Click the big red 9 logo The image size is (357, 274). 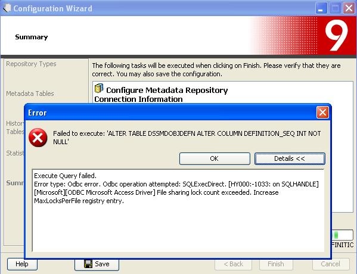337,35
